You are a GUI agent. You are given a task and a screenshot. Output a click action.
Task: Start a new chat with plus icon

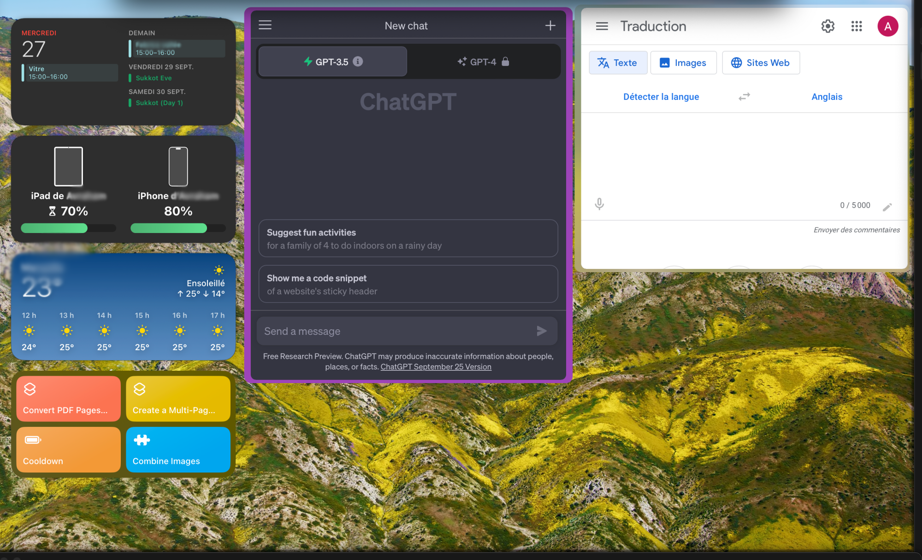[550, 26]
